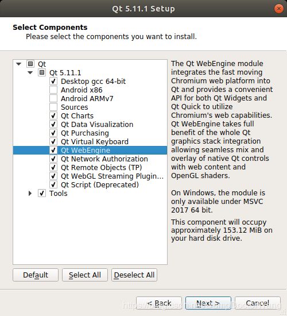The width and height of the screenshot is (287, 316).
Task: Cancel the Qt setup
Action: 258,303
